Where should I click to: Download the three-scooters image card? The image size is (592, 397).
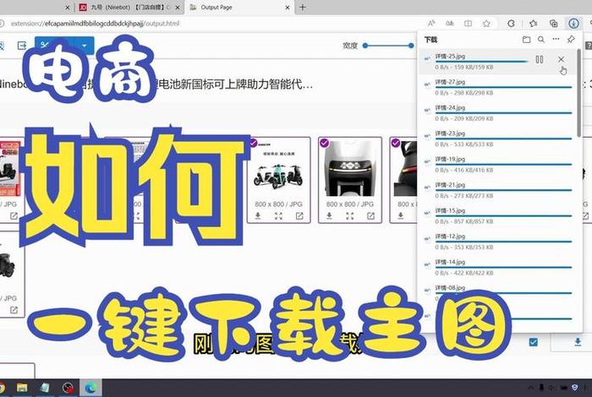click(258, 215)
